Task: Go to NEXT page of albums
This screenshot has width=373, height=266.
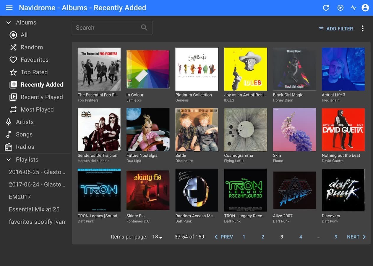Action: 356,237
